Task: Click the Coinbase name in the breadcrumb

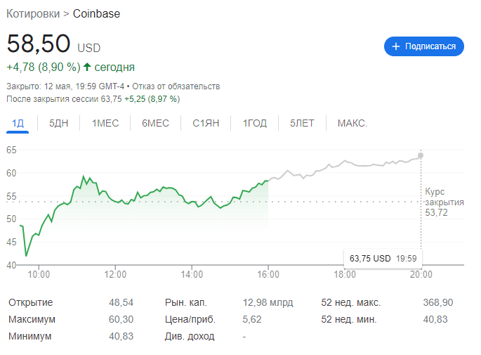Action: tap(97, 14)
